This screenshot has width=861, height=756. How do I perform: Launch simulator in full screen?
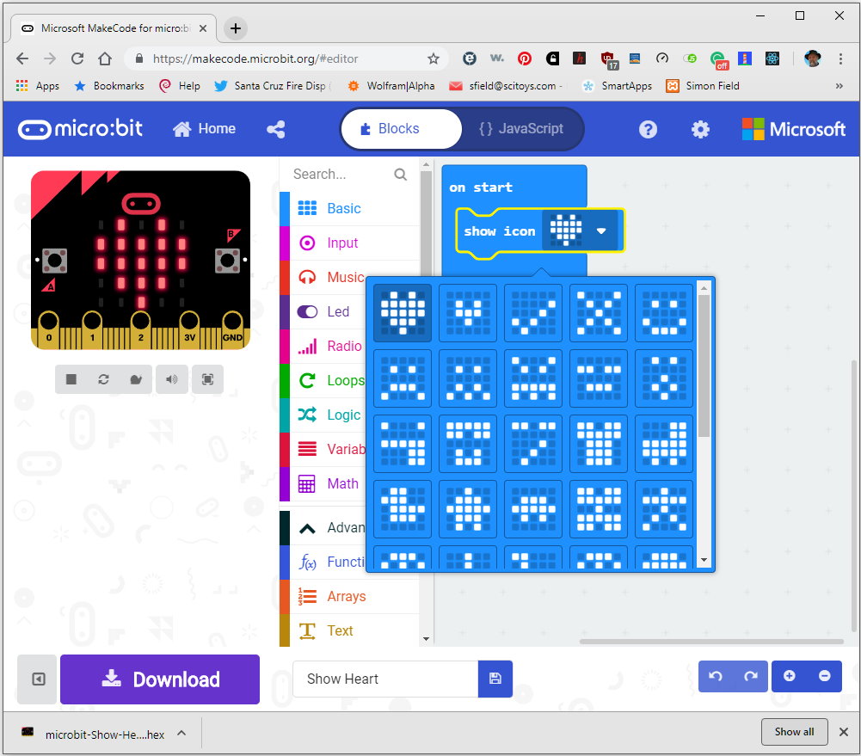click(x=207, y=379)
